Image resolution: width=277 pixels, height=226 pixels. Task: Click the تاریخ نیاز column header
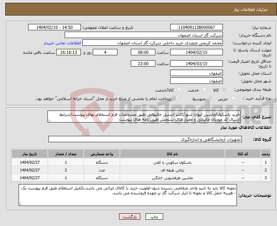pos(30,154)
